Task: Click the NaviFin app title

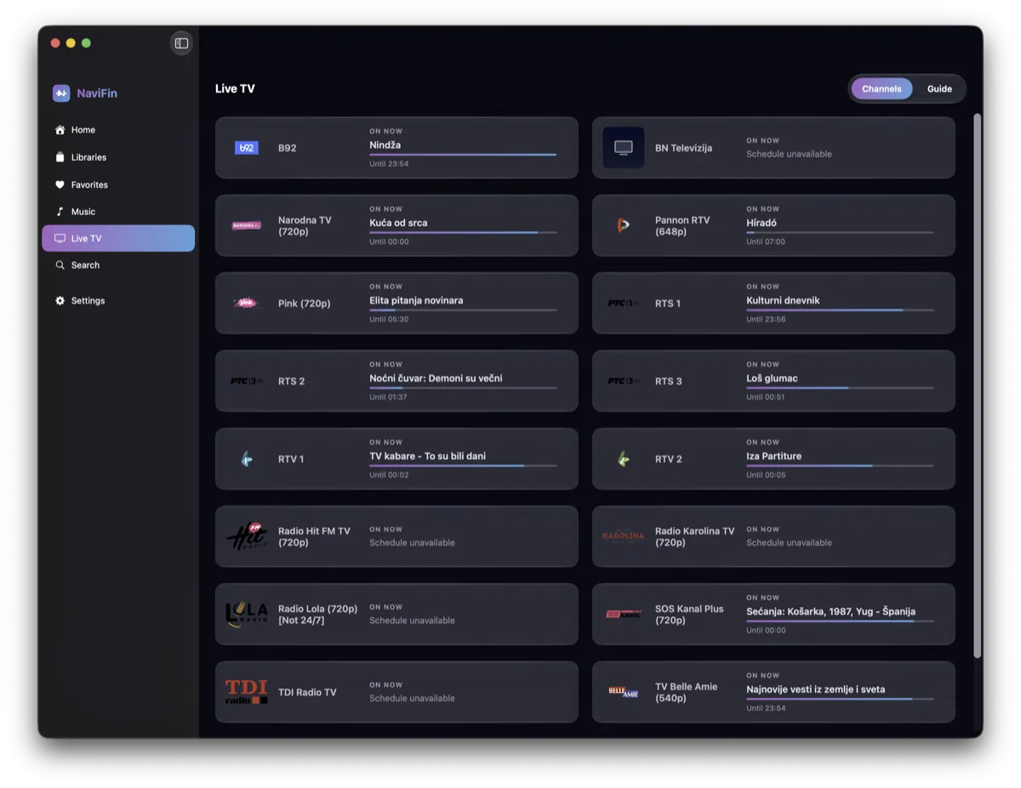Action: [x=97, y=94]
